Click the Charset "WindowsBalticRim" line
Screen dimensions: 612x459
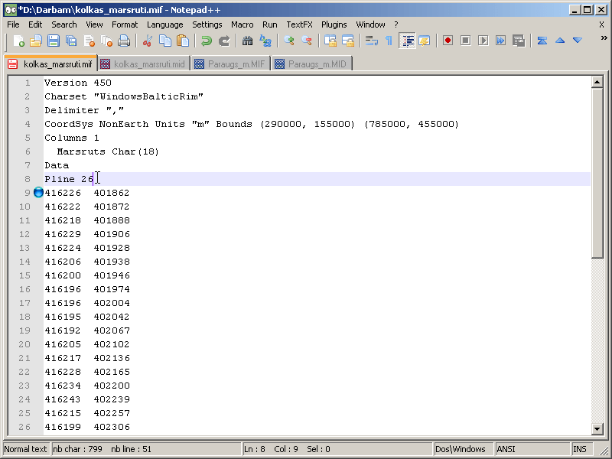pos(124,96)
